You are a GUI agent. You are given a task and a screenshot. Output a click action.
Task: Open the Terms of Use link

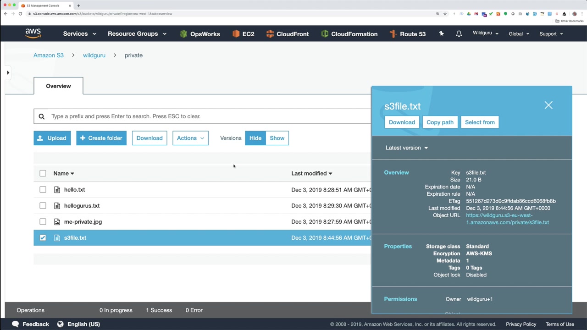(x=560, y=324)
